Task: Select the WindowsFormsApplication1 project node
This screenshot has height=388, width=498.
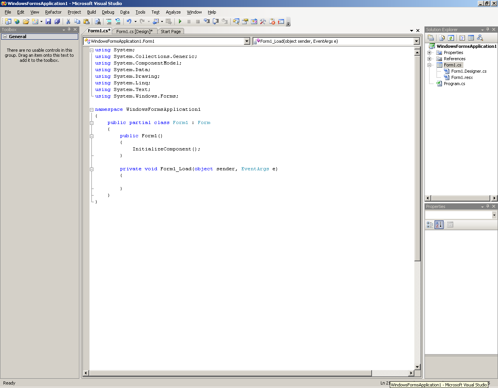Action: (466, 46)
